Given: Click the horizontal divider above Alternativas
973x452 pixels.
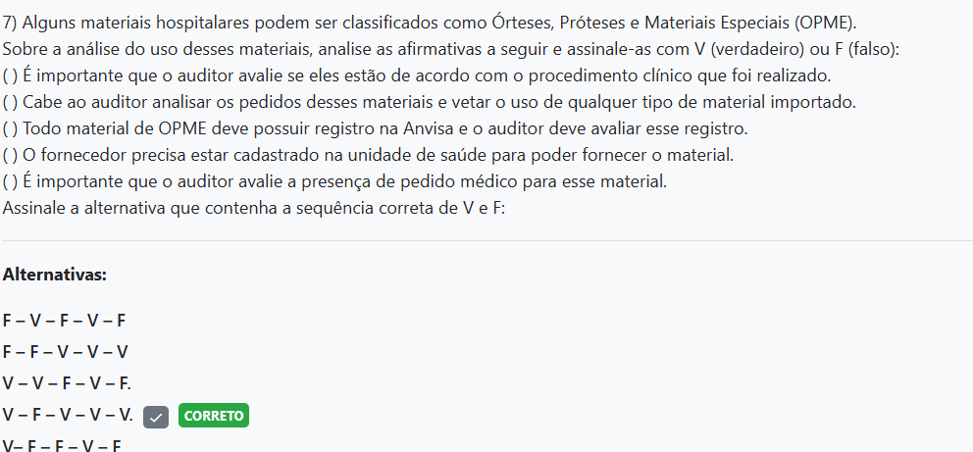Looking at the screenshot, I should click(x=486, y=240).
